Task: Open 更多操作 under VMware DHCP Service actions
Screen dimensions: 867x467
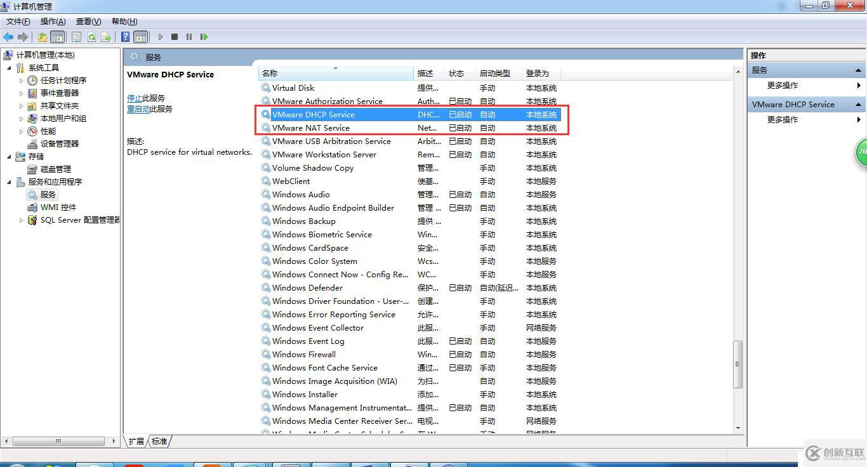Action: coord(783,120)
